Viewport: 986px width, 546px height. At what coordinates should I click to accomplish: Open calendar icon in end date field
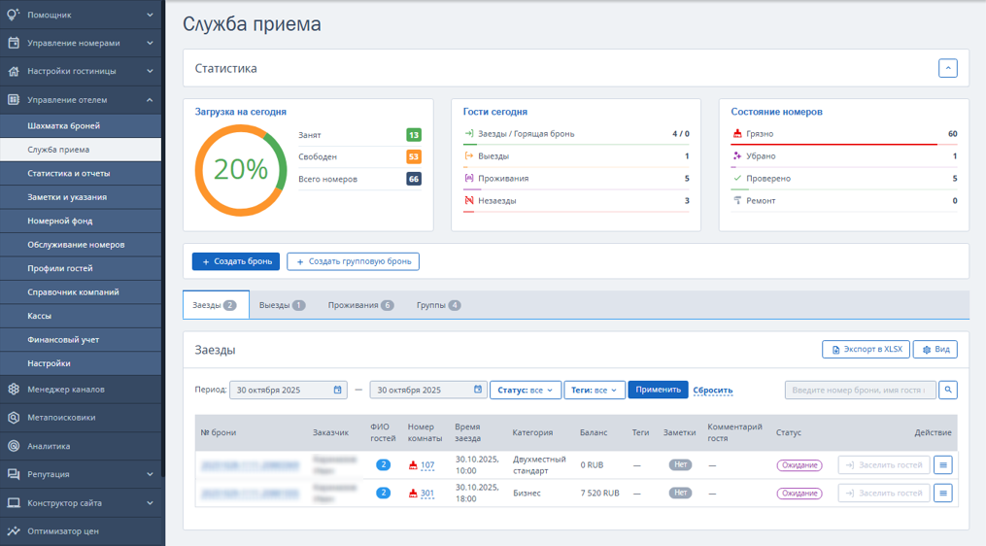[477, 390]
